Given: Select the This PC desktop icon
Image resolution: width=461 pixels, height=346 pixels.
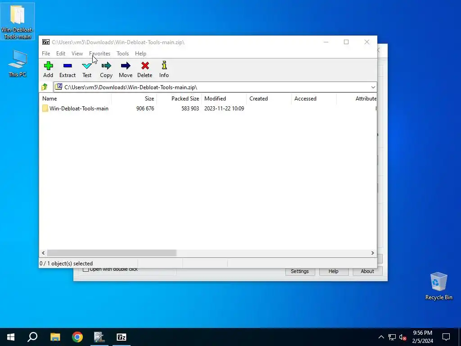Looking at the screenshot, I should (18, 63).
